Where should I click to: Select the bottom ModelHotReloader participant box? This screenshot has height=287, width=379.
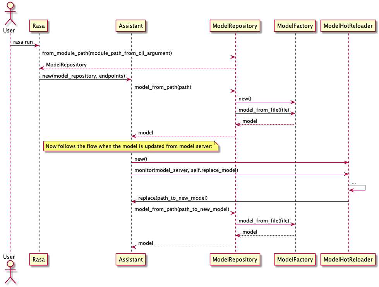click(x=348, y=260)
